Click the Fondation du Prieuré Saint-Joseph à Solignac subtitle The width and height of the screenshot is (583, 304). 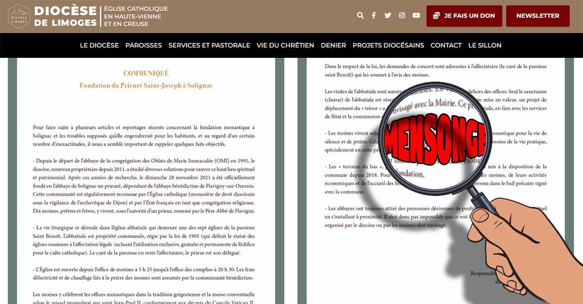click(146, 85)
